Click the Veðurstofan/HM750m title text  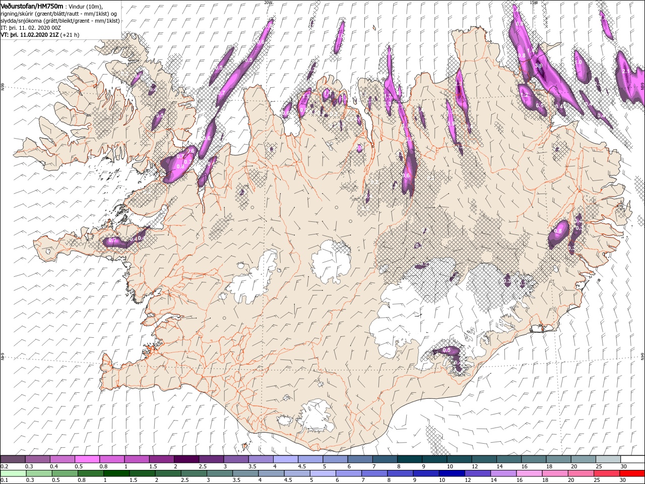pos(32,6)
